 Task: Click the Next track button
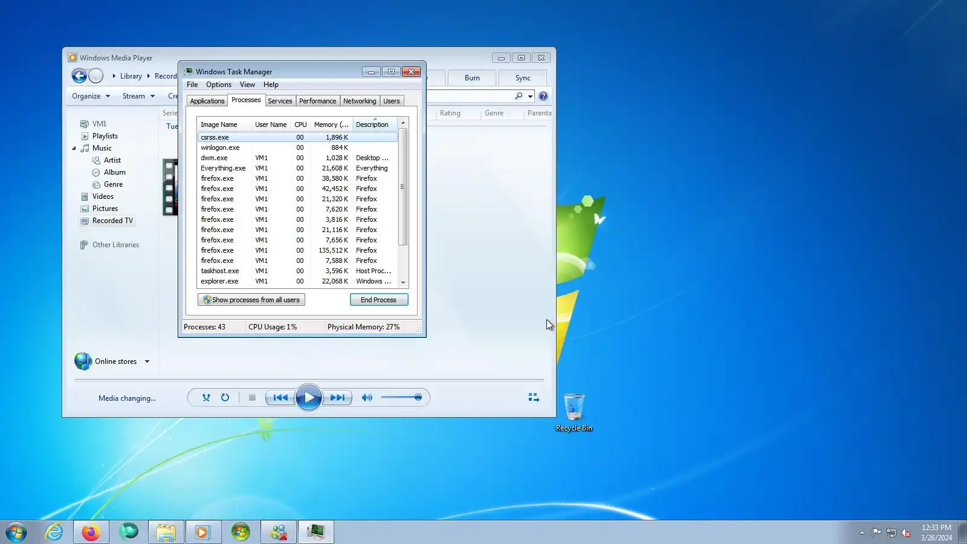click(x=337, y=398)
